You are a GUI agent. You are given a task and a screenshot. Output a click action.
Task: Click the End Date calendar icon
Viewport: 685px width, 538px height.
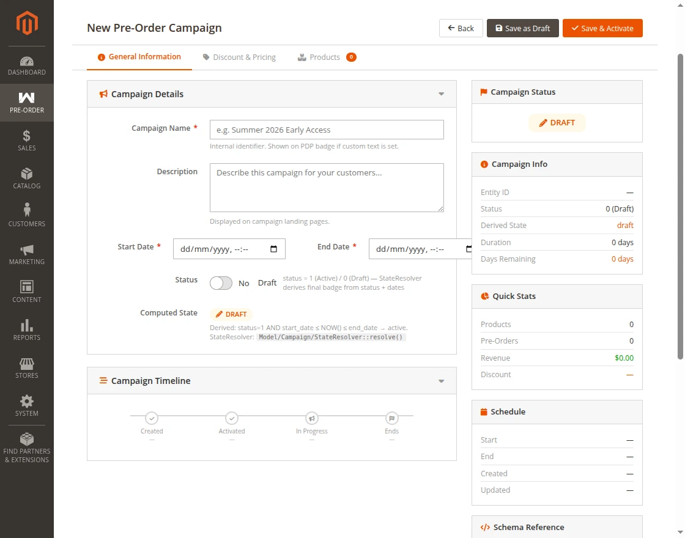(468, 249)
